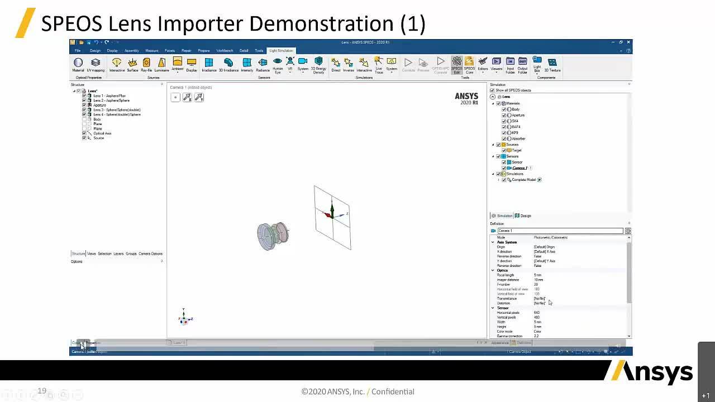Expand the Optics section in camera definition

click(x=492, y=270)
